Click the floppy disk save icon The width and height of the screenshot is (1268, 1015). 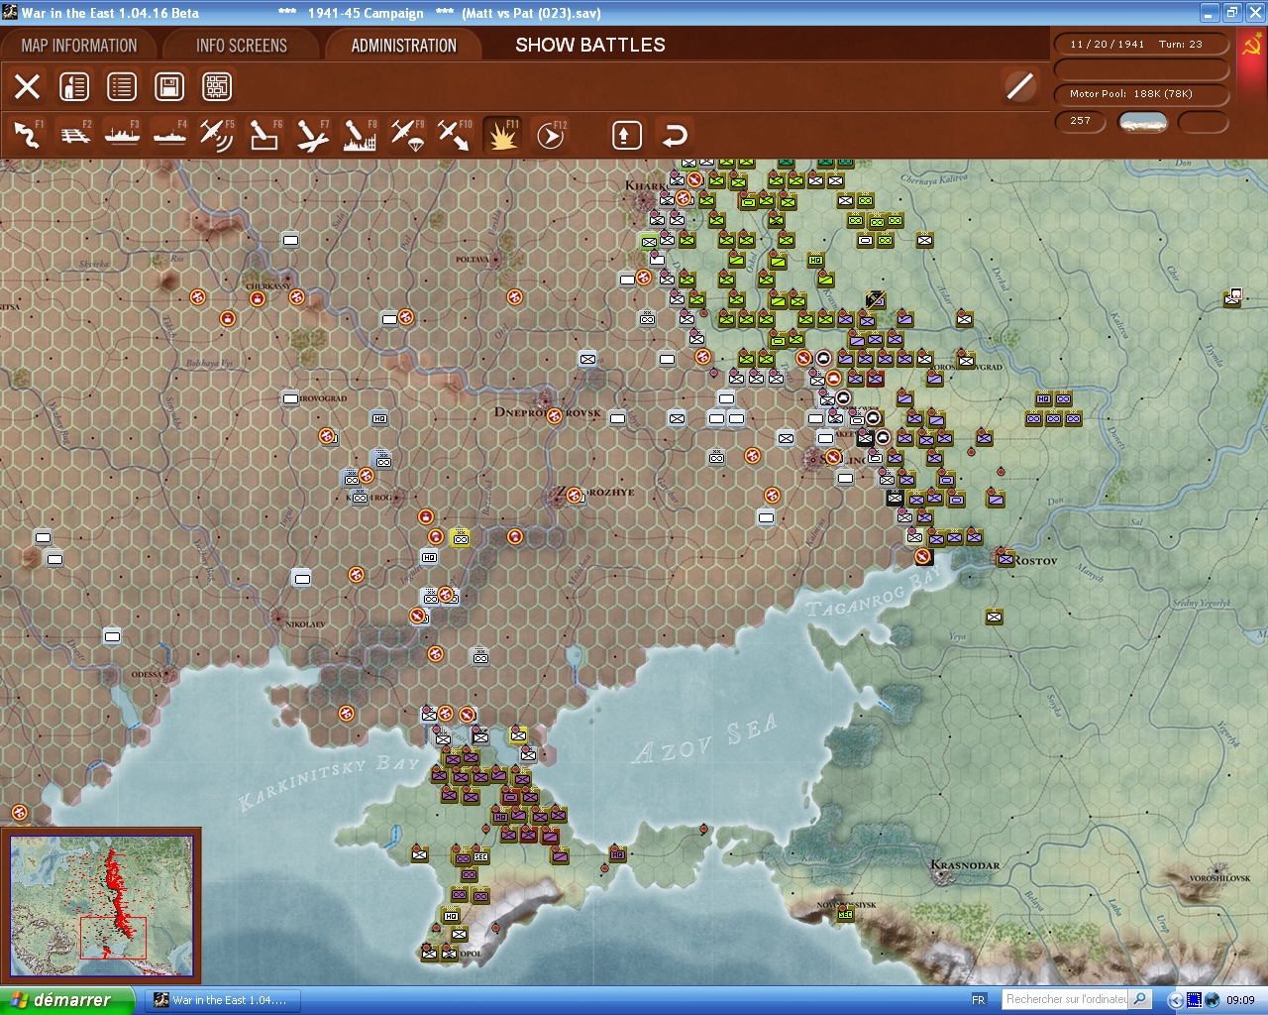[x=169, y=86]
